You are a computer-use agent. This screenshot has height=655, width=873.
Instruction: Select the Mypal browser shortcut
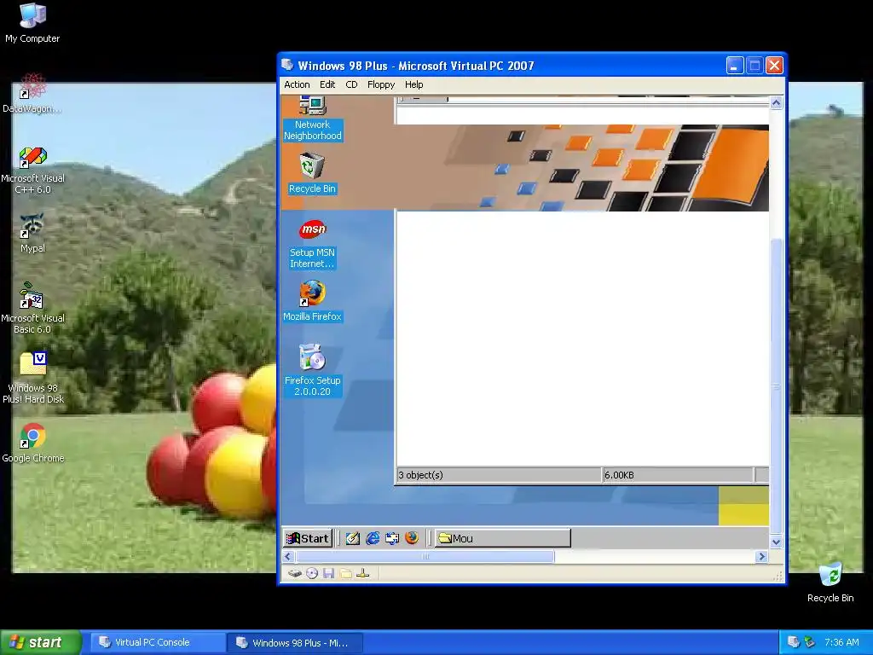(32, 234)
